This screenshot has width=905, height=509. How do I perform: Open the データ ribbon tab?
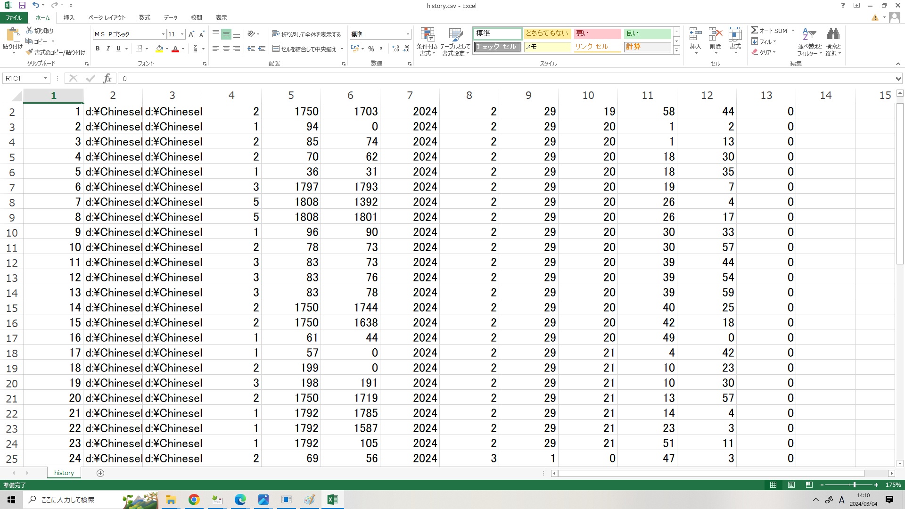(x=170, y=17)
